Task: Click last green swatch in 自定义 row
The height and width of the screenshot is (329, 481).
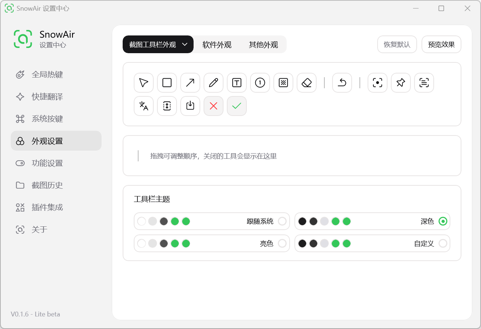Action: (x=347, y=243)
